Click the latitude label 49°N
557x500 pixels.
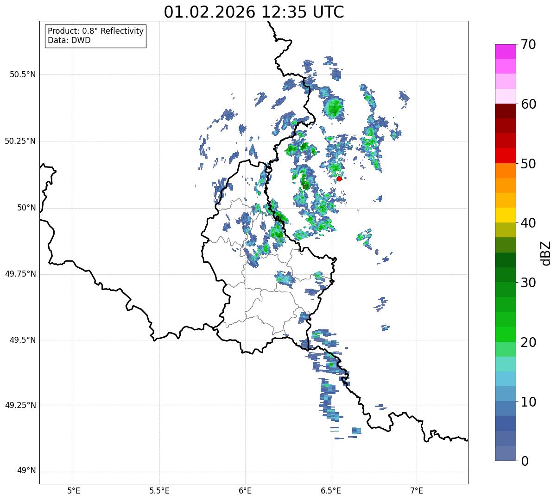26,471
